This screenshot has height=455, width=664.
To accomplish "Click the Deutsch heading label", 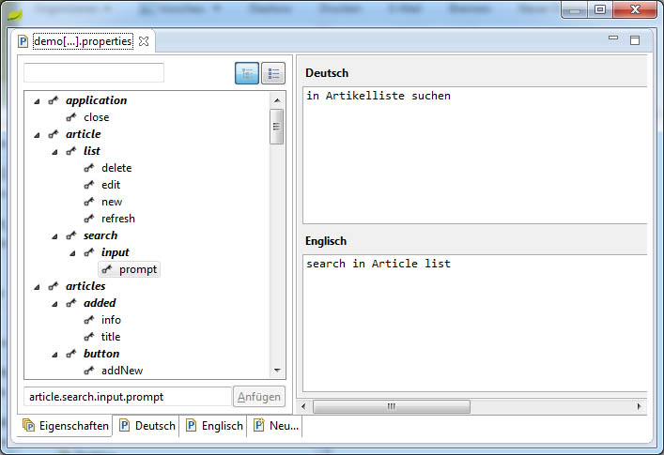I will click(327, 73).
